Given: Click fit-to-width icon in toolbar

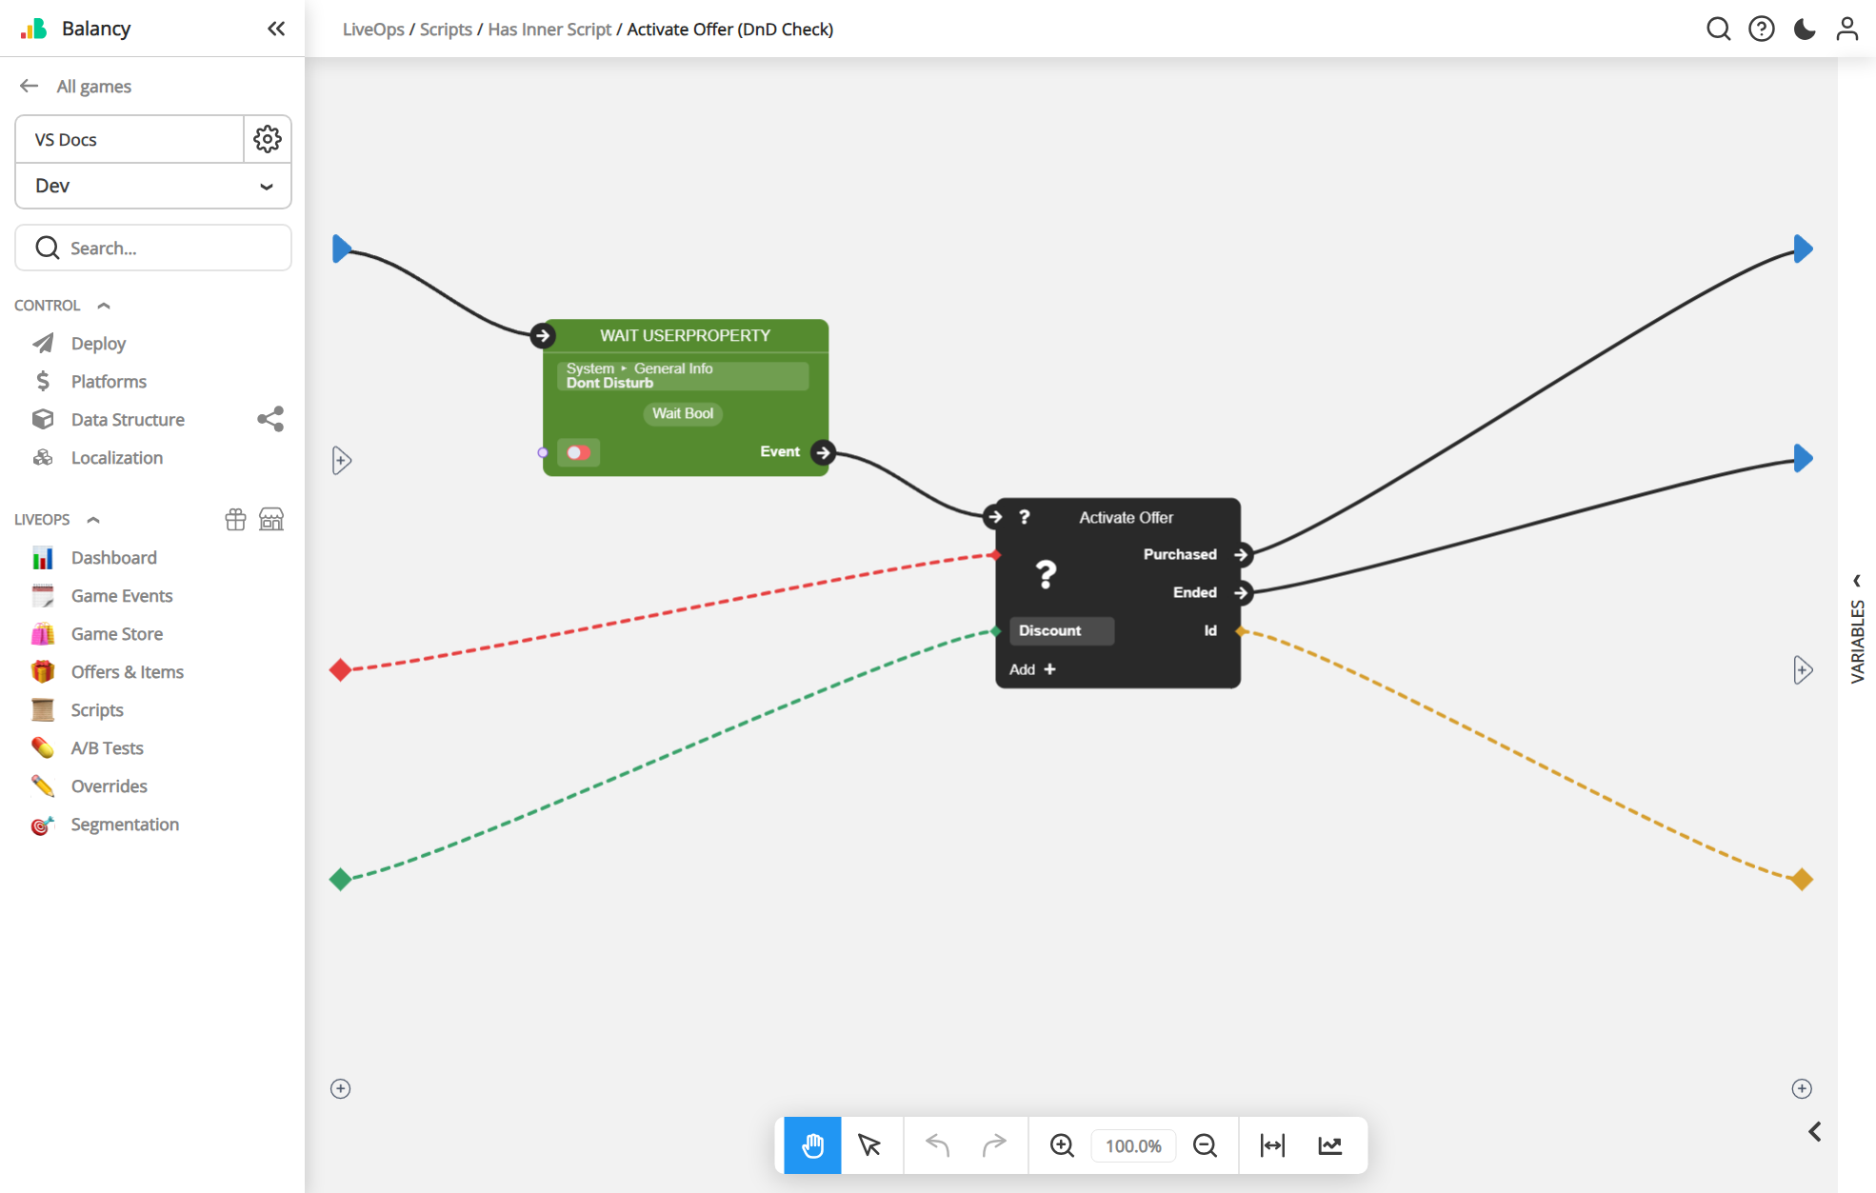Looking at the screenshot, I should coord(1272,1145).
